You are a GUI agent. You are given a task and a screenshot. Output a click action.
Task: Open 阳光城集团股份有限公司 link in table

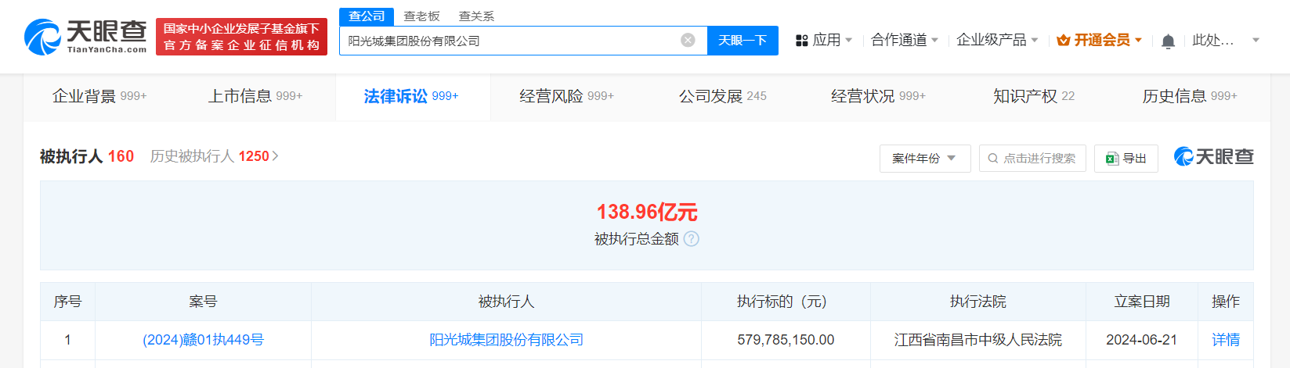[506, 340]
